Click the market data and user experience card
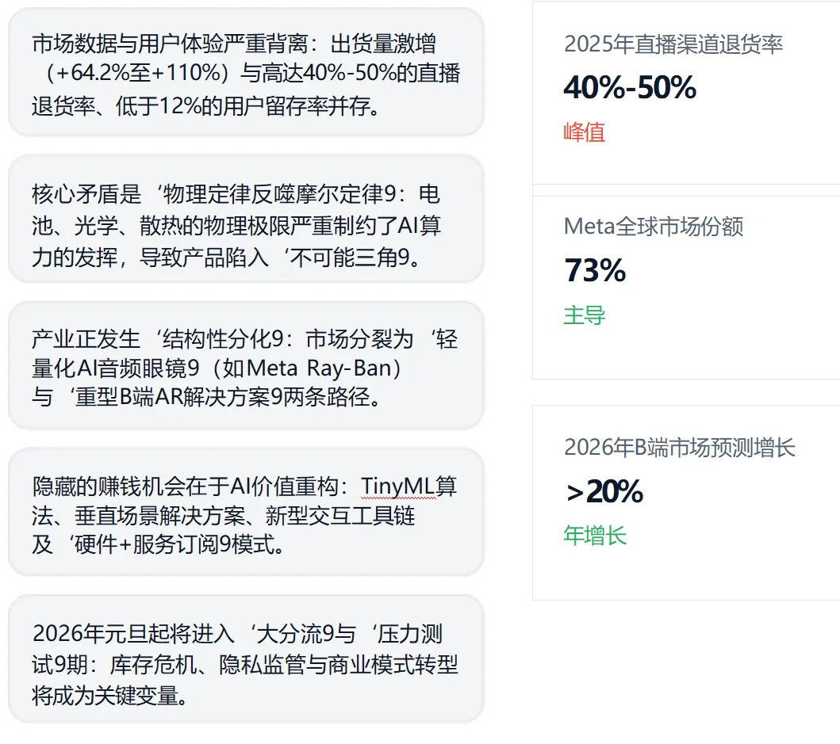Viewport: 840px width, 744px height. [x=246, y=73]
